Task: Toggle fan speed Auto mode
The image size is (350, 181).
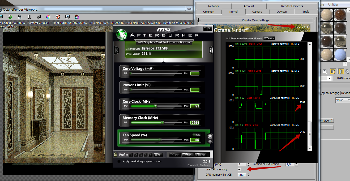Action: (197, 135)
